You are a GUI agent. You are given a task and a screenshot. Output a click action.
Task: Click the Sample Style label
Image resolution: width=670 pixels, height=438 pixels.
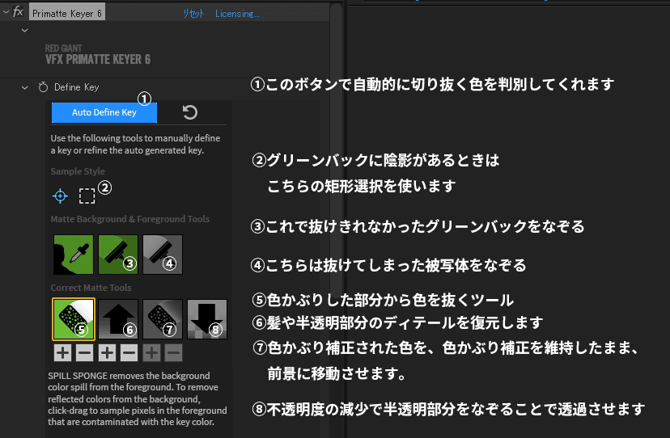pyautogui.click(x=78, y=171)
